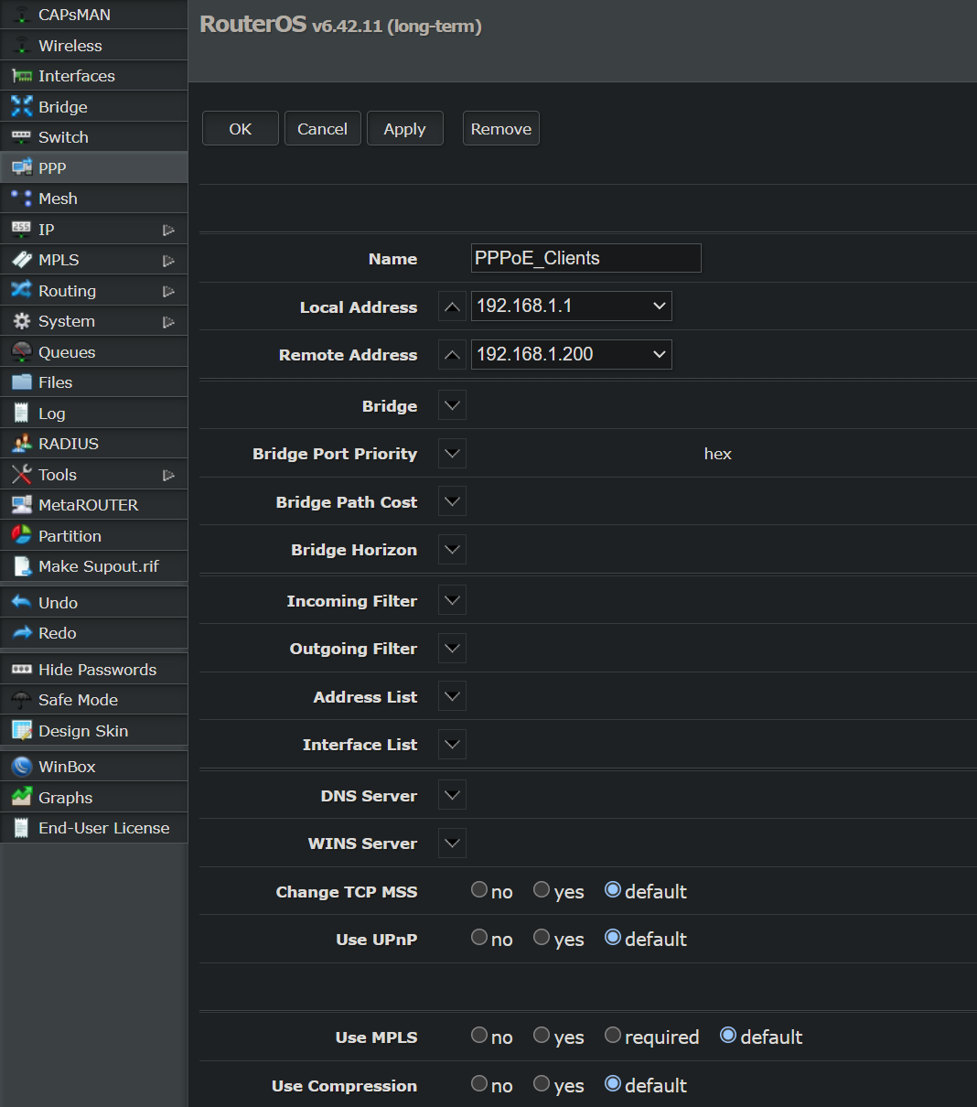The image size is (977, 1107).
Task: Expand the MPLS submenu arrow
Action: (168, 261)
